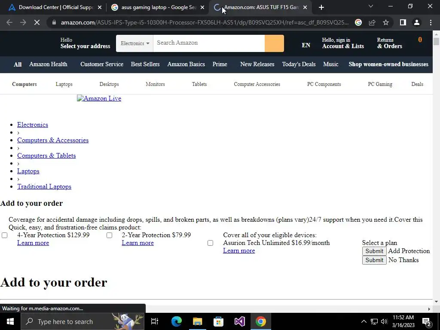Follow Computers & Accessories breadcrumb
The image size is (440, 330).
[x=53, y=140]
